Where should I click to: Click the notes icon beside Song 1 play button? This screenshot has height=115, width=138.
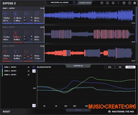tap(41, 8)
